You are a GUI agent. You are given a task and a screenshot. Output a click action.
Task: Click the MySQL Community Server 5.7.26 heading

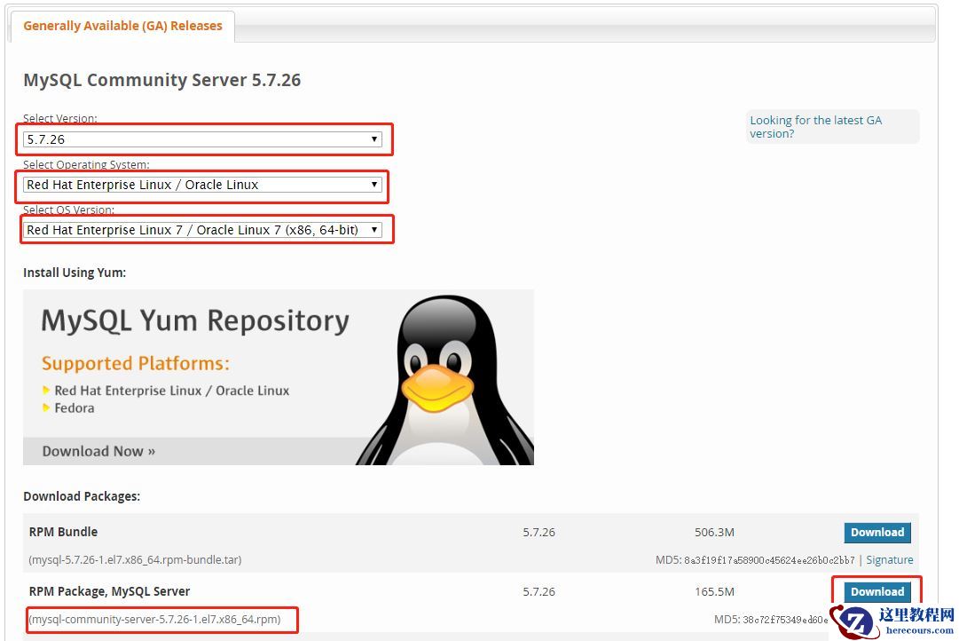tap(162, 80)
